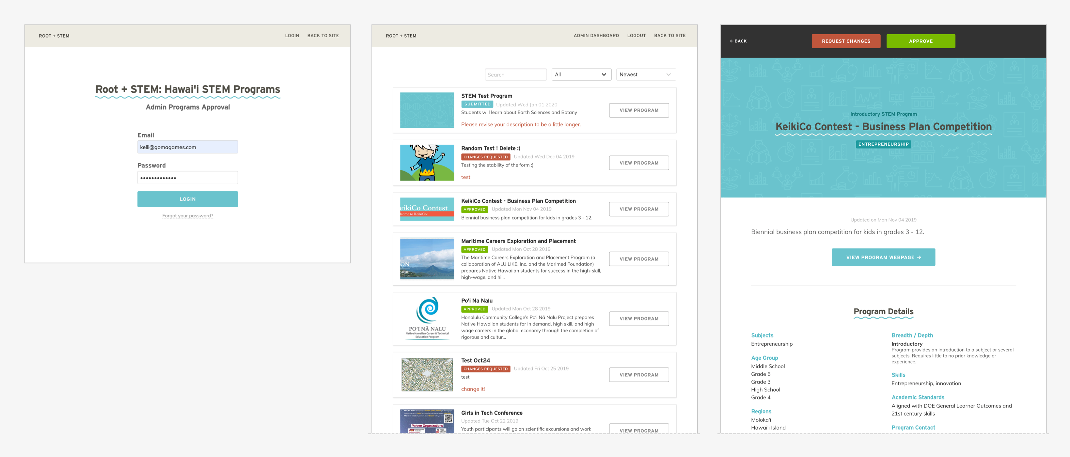Select the Entrepreneurship tag badge

[883, 144]
